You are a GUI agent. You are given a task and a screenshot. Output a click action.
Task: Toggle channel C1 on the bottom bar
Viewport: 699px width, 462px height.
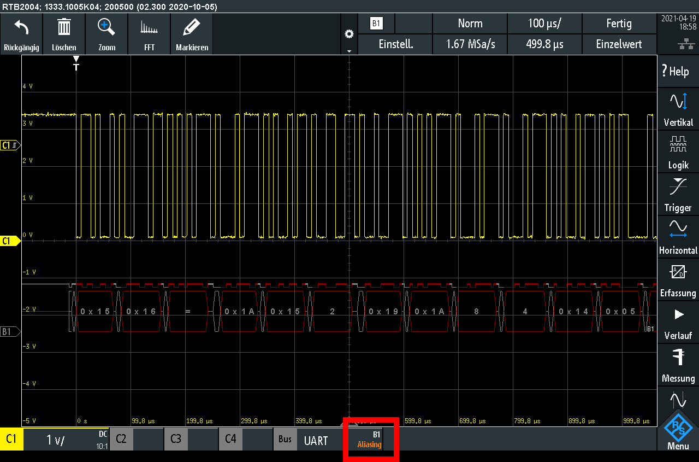click(x=11, y=439)
